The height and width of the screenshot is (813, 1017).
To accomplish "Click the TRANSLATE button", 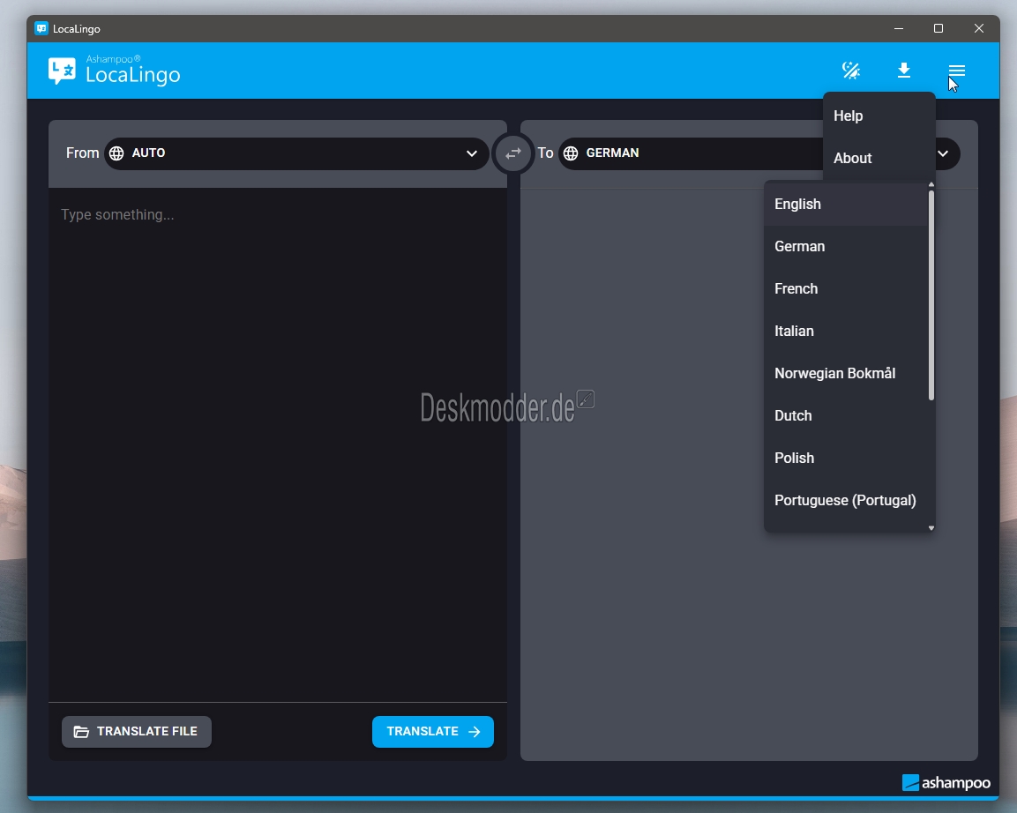I will click(x=432, y=731).
